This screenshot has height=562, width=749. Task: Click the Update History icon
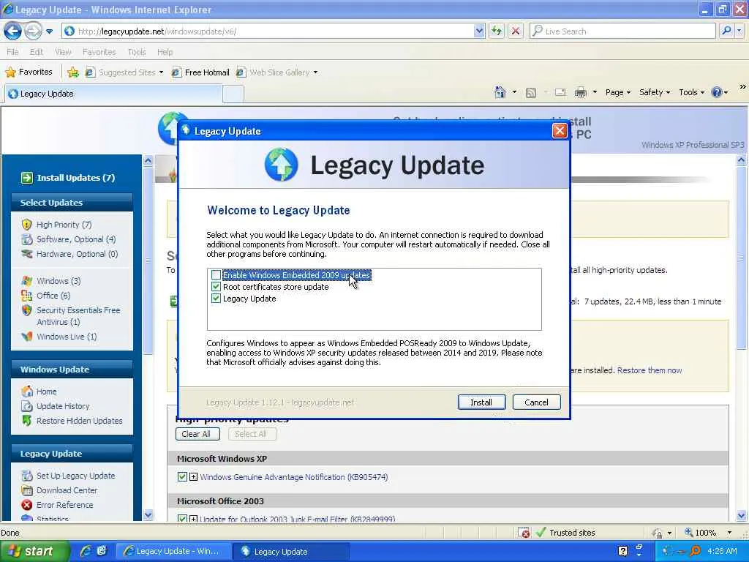click(x=27, y=405)
